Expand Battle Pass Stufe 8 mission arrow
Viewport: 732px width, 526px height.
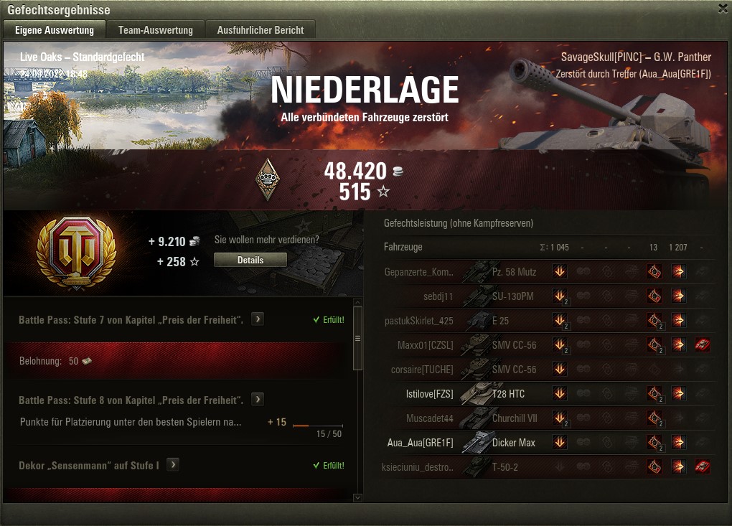[258, 400]
